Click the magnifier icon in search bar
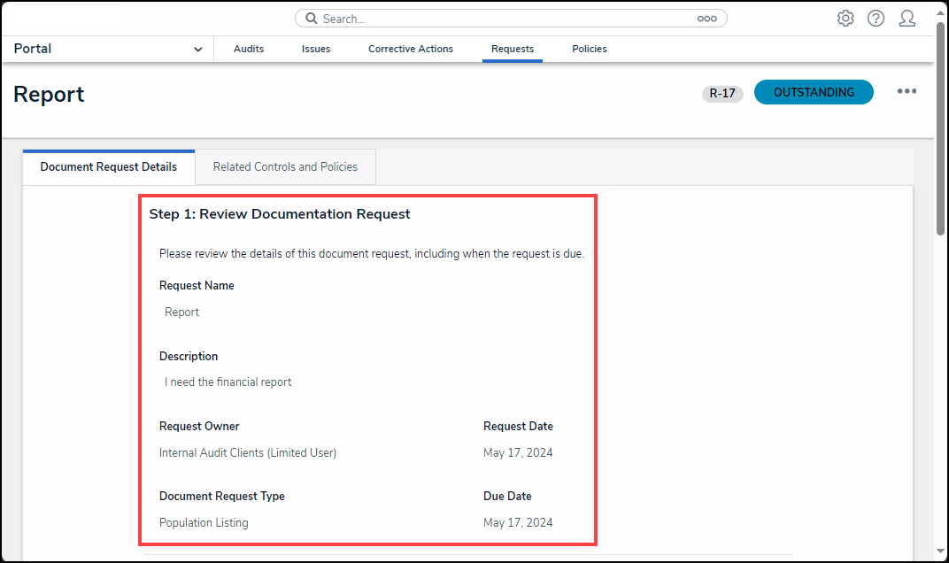This screenshot has width=949, height=563. [x=312, y=19]
